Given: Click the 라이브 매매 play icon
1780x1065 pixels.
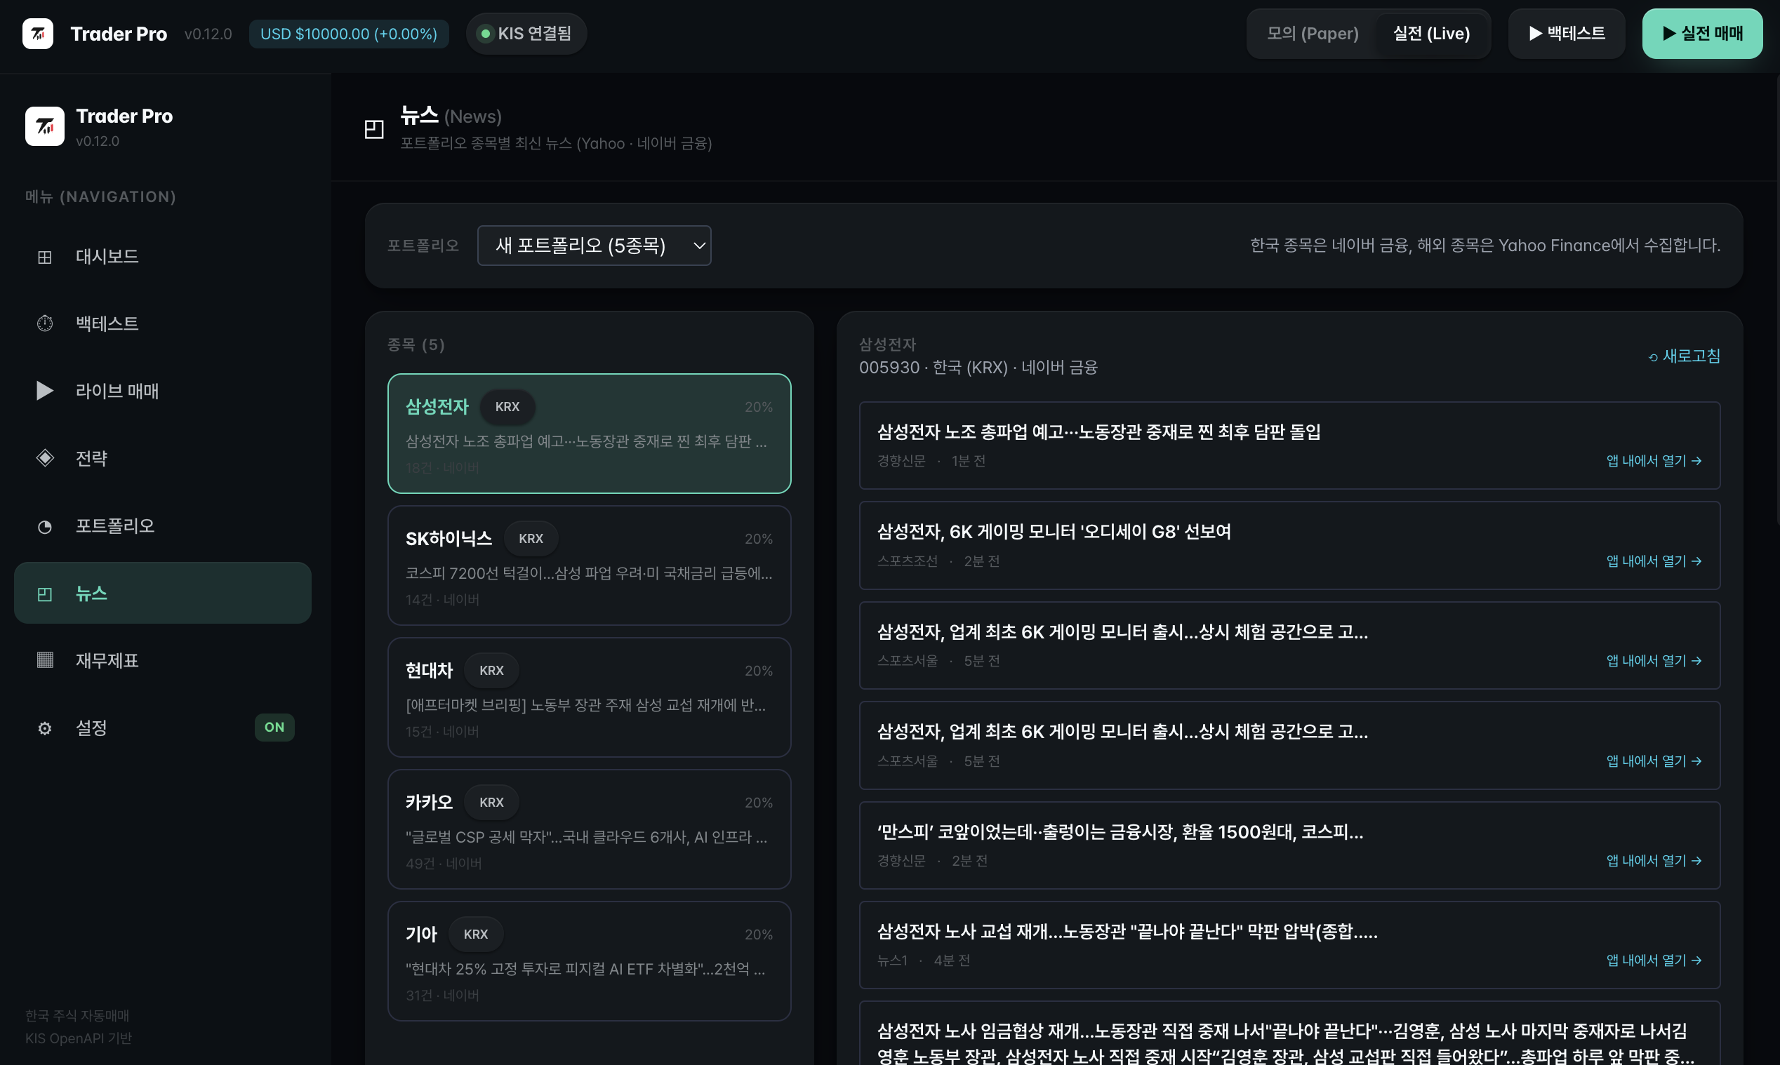Looking at the screenshot, I should click(x=44, y=391).
